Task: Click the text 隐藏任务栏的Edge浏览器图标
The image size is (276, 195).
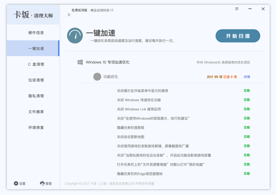Action: tap(140, 174)
